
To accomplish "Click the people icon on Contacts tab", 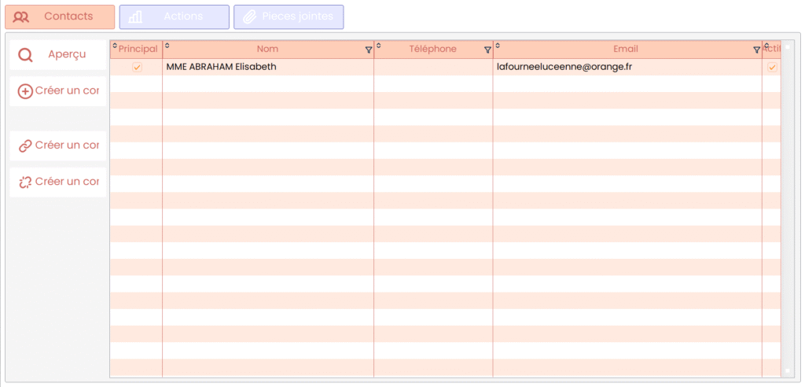I will [x=22, y=17].
